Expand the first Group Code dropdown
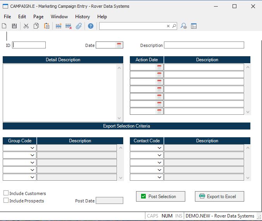 point(32,148)
